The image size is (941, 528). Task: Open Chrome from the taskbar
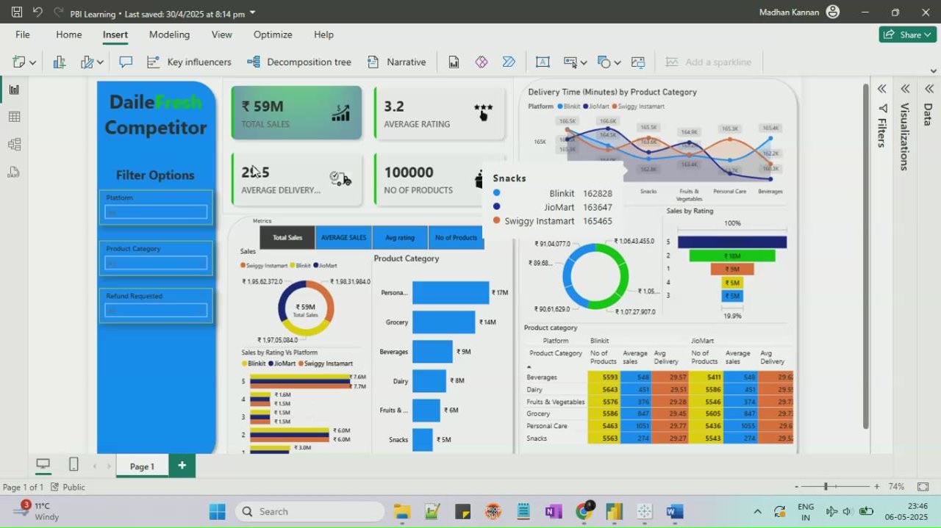pyautogui.click(x=584, y=512)
